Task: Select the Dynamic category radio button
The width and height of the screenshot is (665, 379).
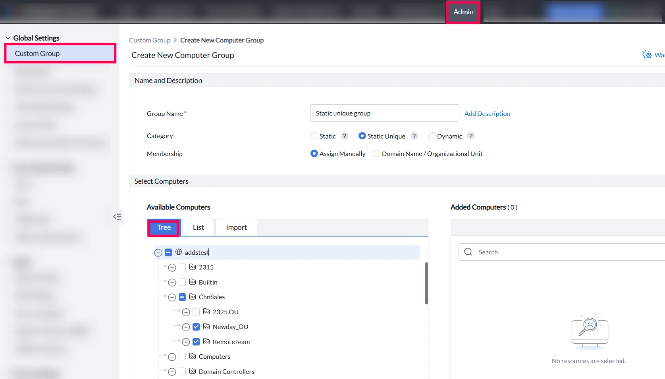Action: coord(432,136)
